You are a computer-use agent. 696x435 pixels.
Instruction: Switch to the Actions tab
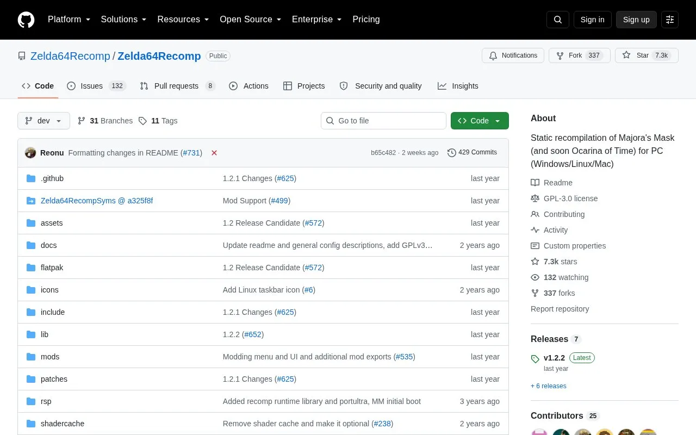[248, 86]
